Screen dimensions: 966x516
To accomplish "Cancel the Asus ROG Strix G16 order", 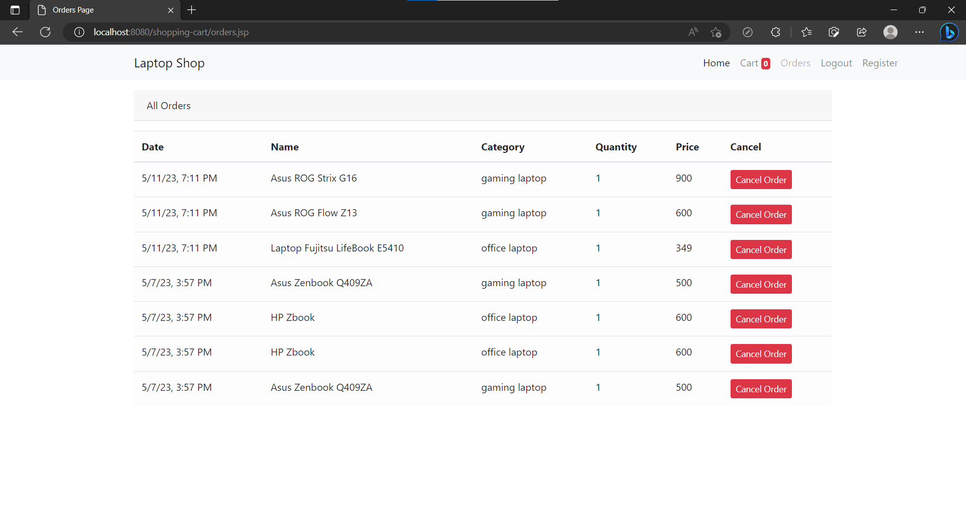I will (x=761, y=180).
